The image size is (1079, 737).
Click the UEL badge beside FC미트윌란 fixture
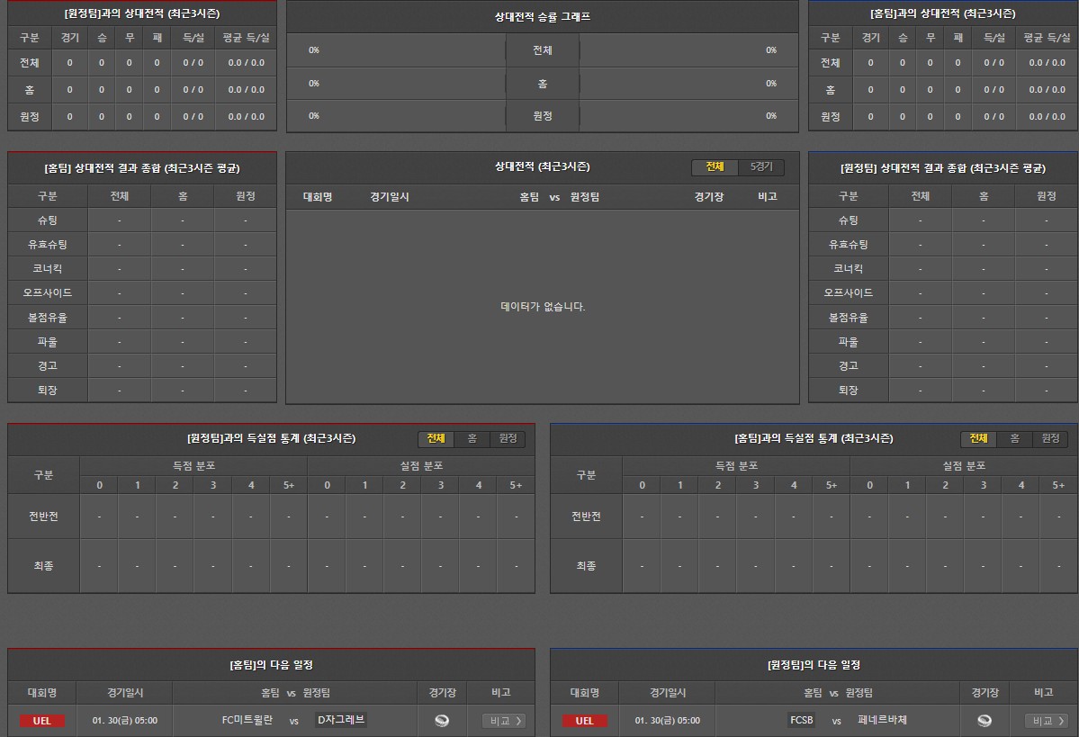42,721
